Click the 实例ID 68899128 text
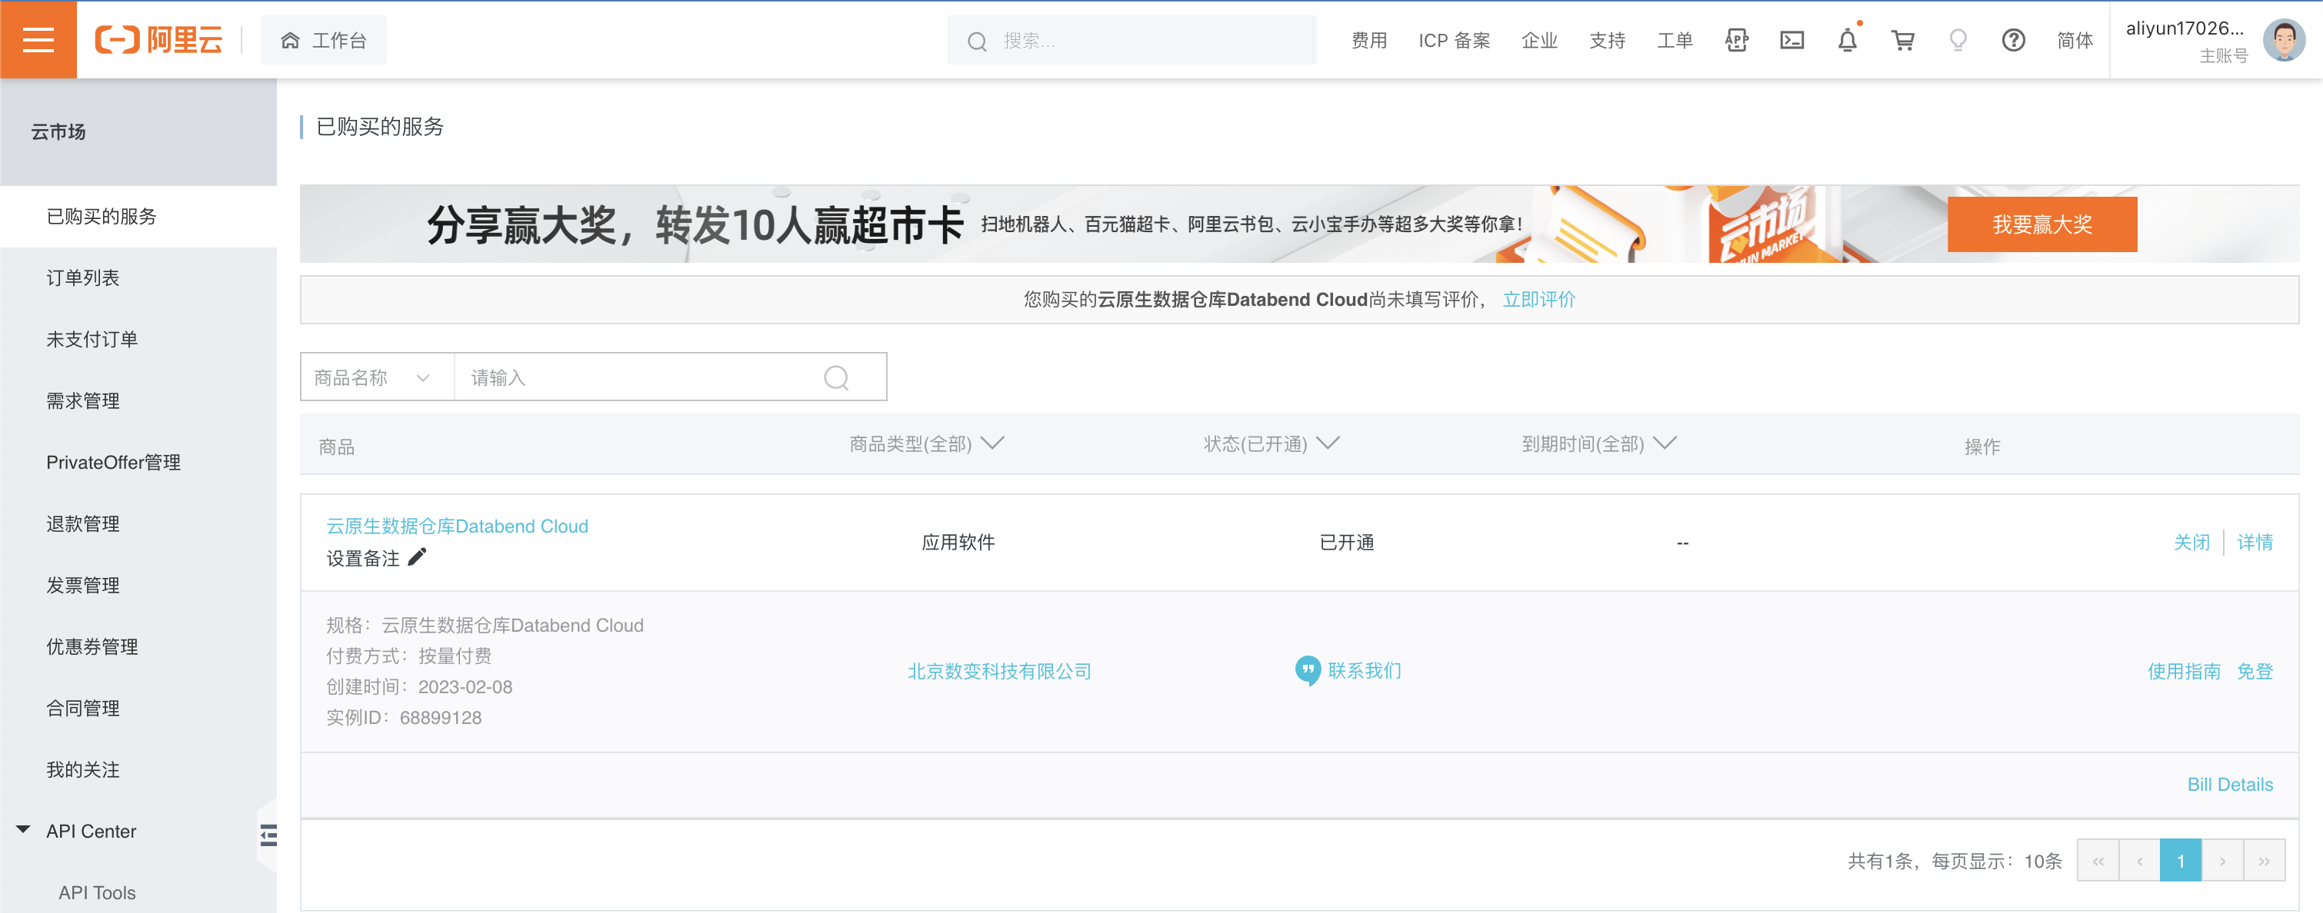Viewport: 2323px width, 913px height. 404,718
